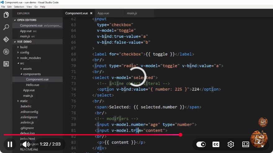This screenshot has width=273, height=153.
Task: Mute the video volume speaker icon
Action: pyautogui.click(x=26, y=144)
